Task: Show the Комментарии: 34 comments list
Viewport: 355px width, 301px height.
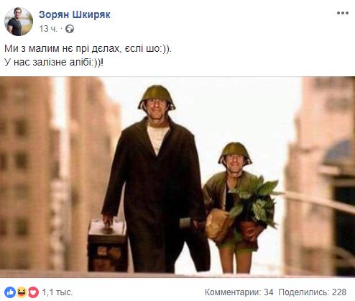Action: click(239, 292)
